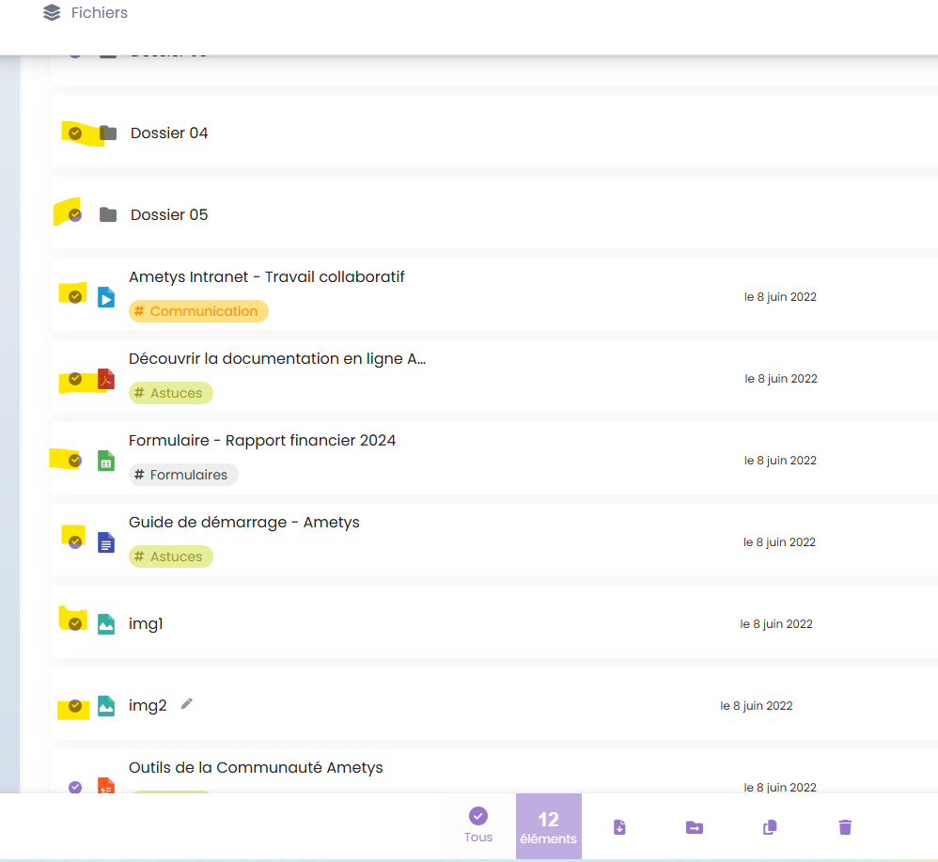
Task: Click the Communication tag
Action: point(198,311)
